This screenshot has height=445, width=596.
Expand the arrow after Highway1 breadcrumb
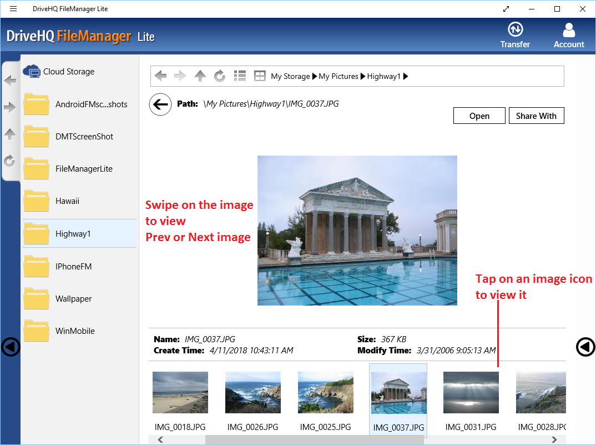click(406, 77)
